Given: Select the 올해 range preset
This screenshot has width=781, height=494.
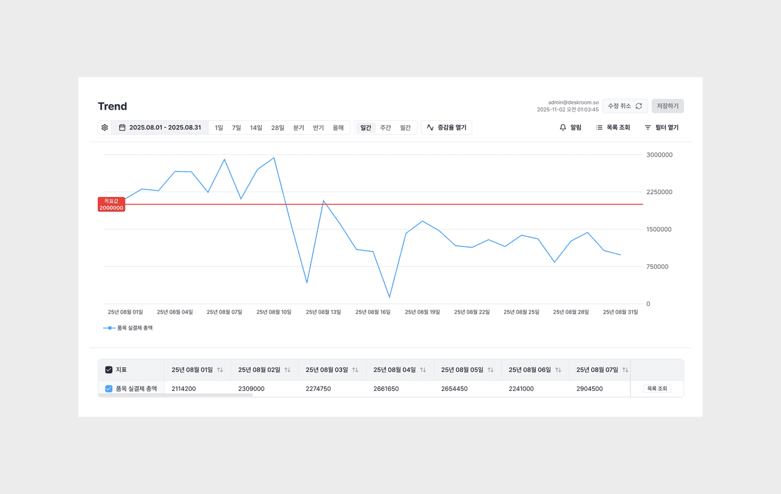Looking at the screenshot, I should pyautogui.click(x=338, y=127).
